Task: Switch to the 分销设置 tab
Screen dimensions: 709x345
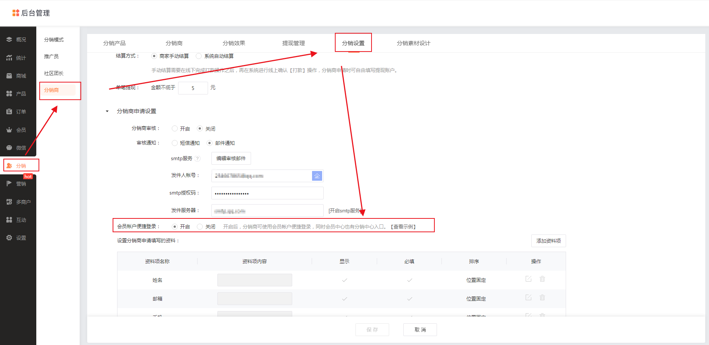Action: coord(353,43)
